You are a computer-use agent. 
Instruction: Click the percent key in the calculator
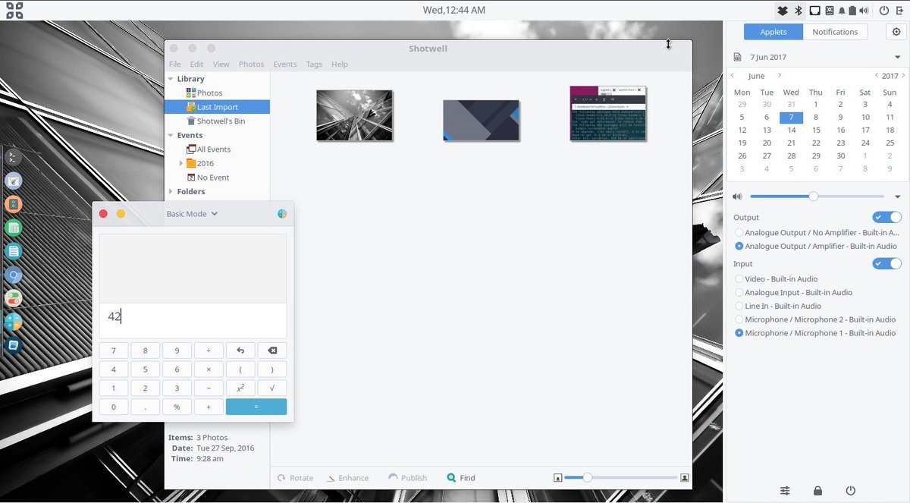click(177, 407)
